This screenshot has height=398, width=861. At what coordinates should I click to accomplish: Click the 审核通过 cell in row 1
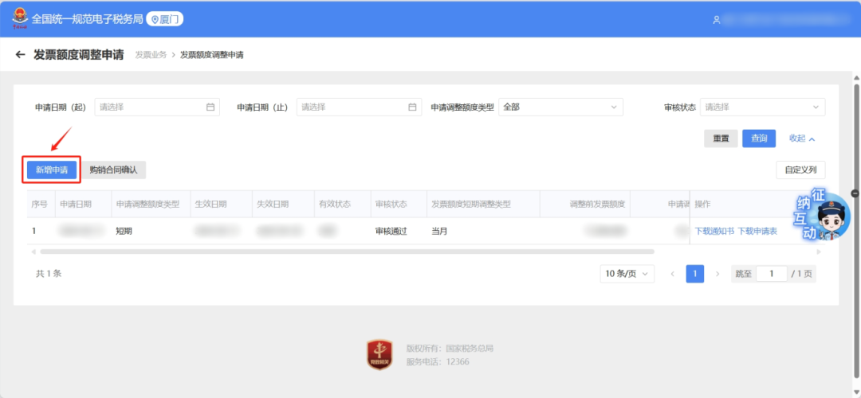pyautogui.click(x=391, y=232)
